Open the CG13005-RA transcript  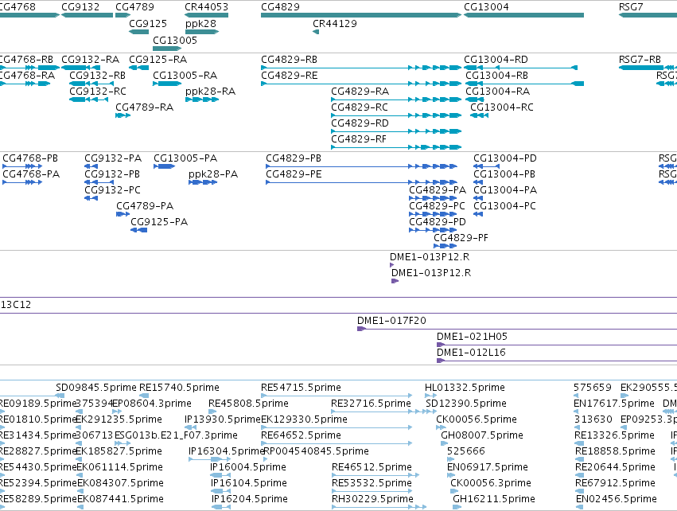(x=185, y=76)
